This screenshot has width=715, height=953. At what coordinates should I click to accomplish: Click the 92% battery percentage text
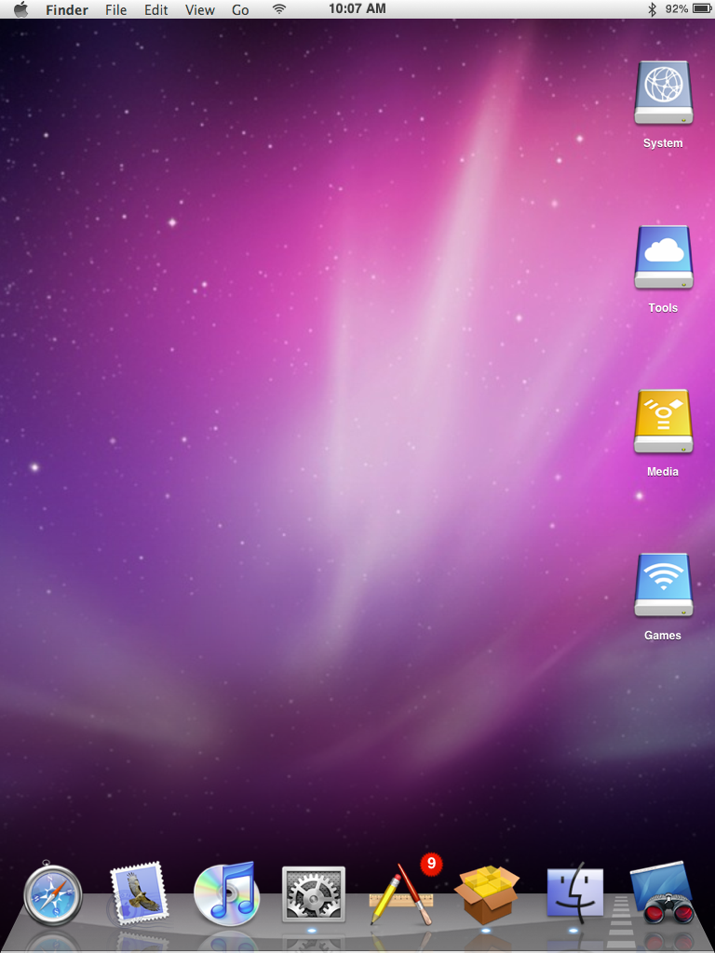tap(677, 9)
